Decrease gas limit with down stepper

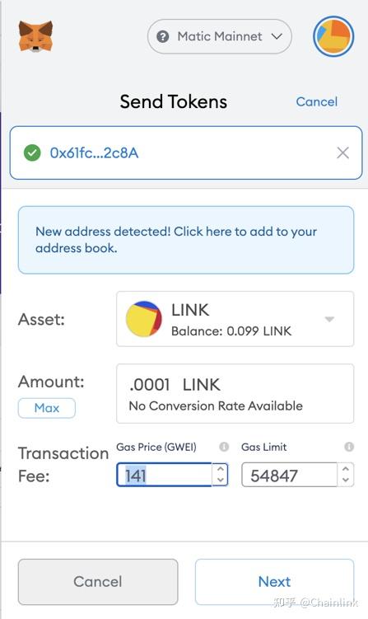[346, 480]
